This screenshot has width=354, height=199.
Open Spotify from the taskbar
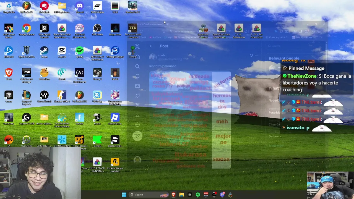pyautogui.click(x=198, y=195)
